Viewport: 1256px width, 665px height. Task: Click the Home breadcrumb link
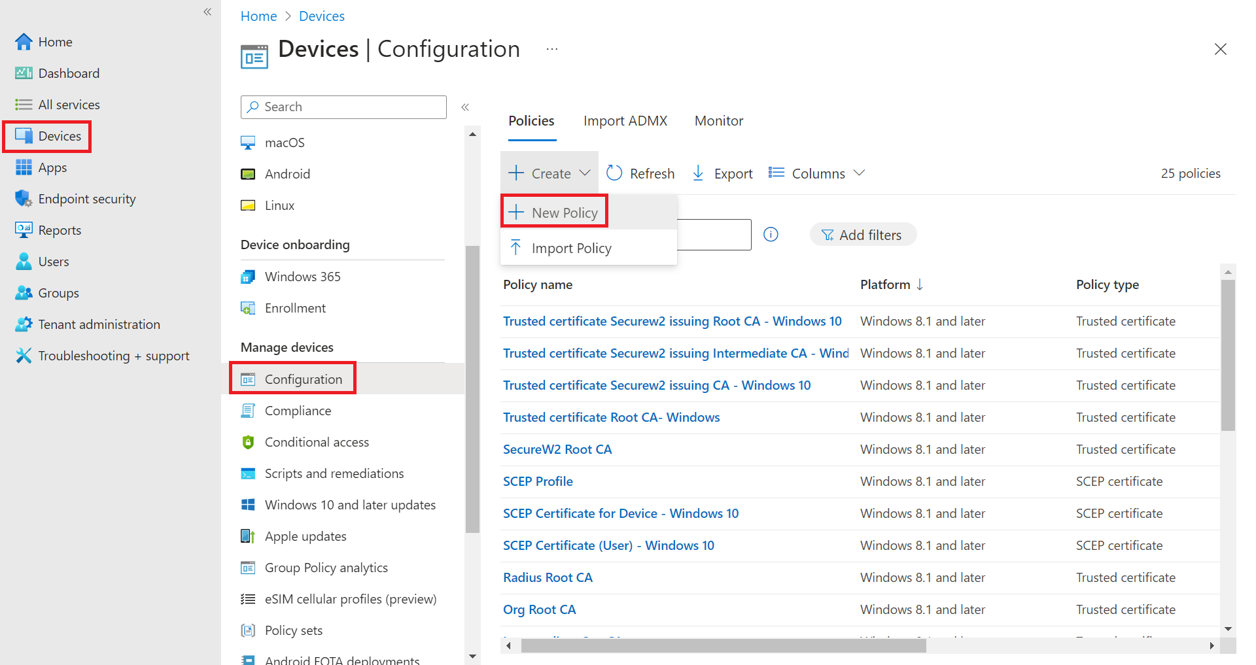click(x=258, y=16)
